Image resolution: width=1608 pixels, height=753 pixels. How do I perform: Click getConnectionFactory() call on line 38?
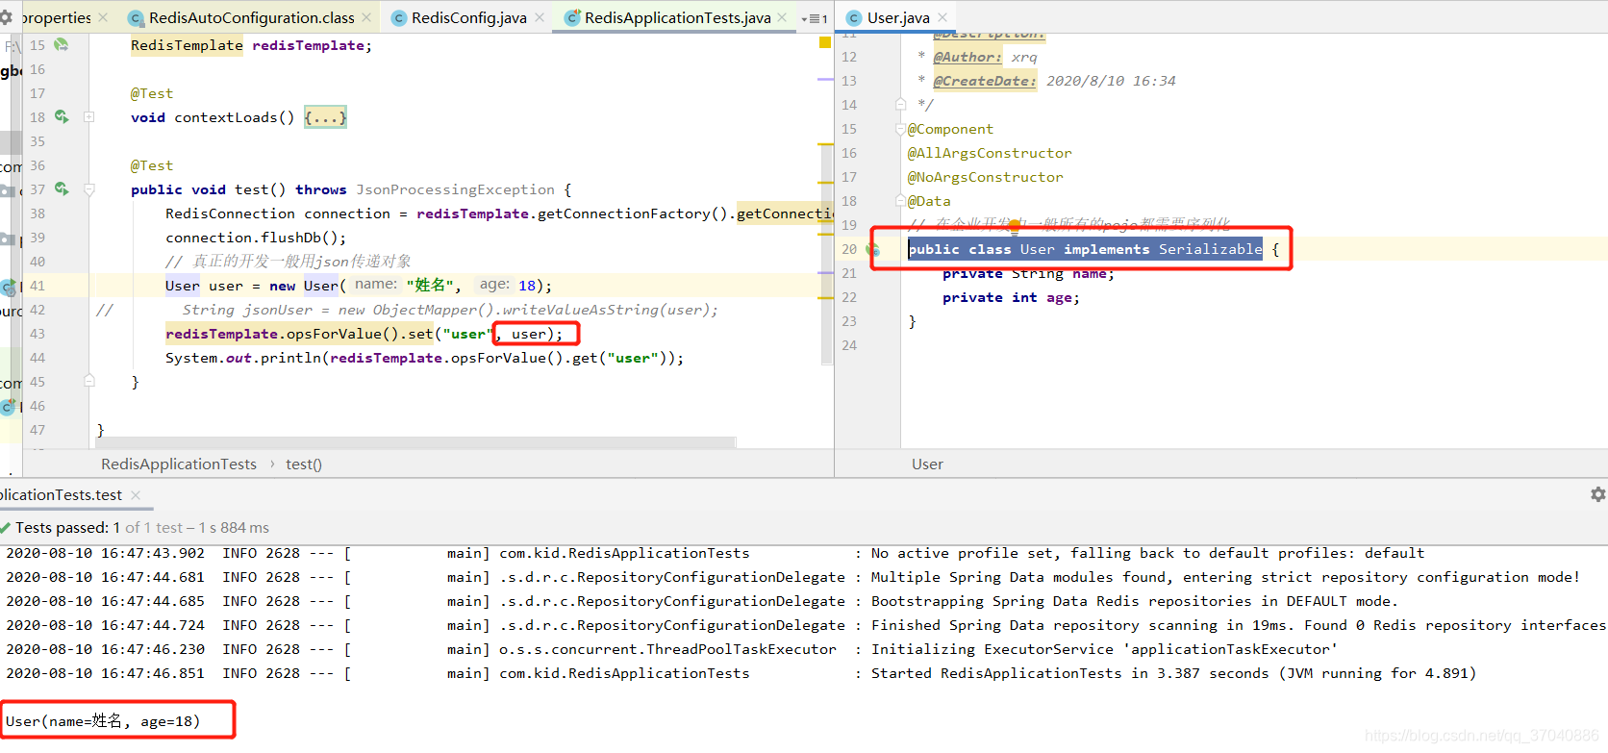[x=635, y=213]
